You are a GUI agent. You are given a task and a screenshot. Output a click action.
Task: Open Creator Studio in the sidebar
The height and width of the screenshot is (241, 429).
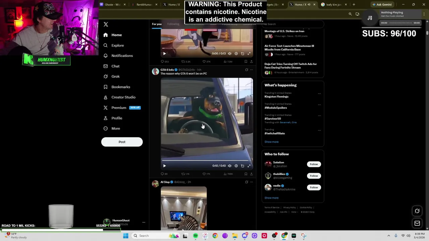coord(120,97)
